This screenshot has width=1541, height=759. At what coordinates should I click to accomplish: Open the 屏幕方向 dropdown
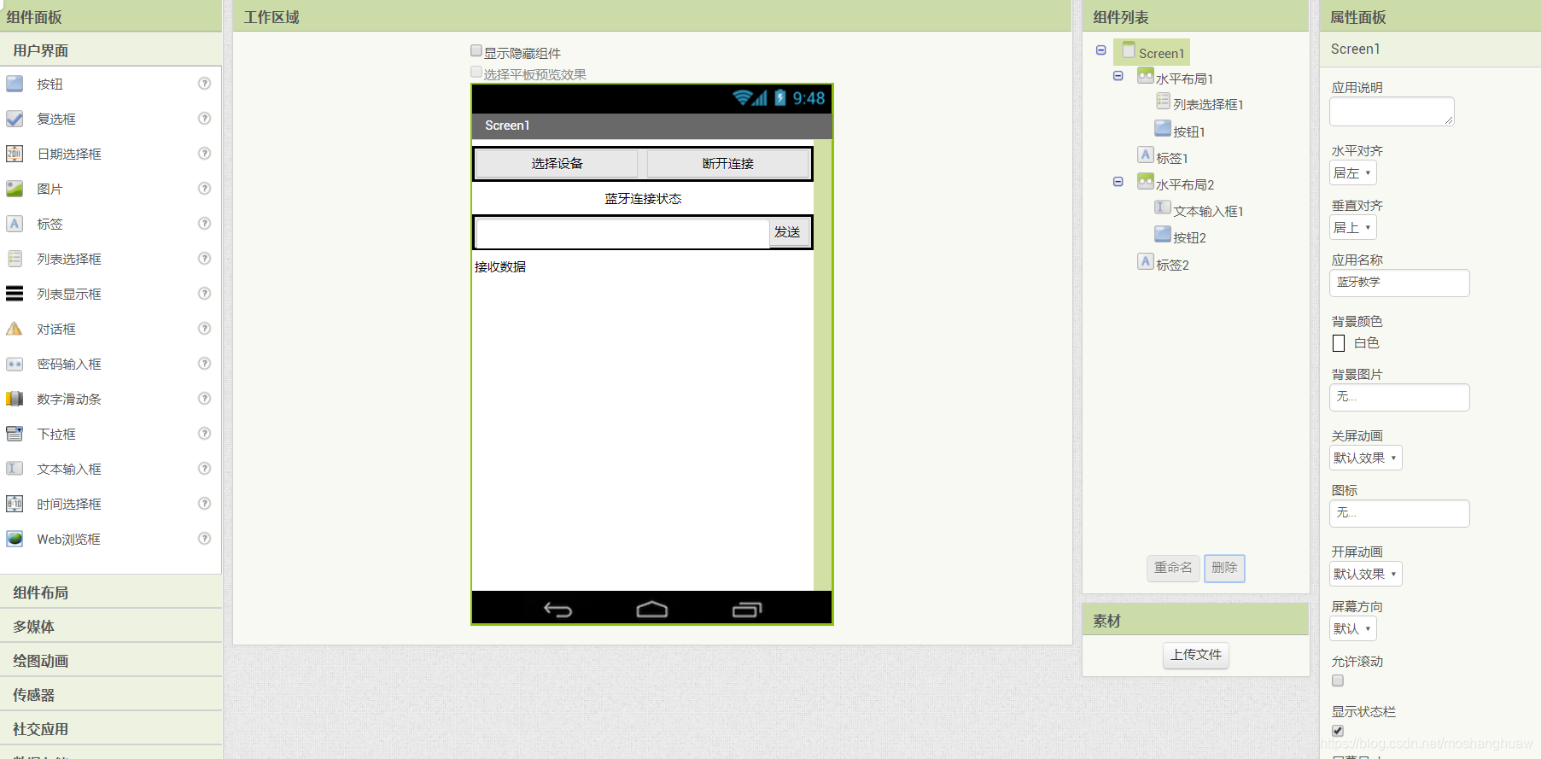[x=1353, y=629]
